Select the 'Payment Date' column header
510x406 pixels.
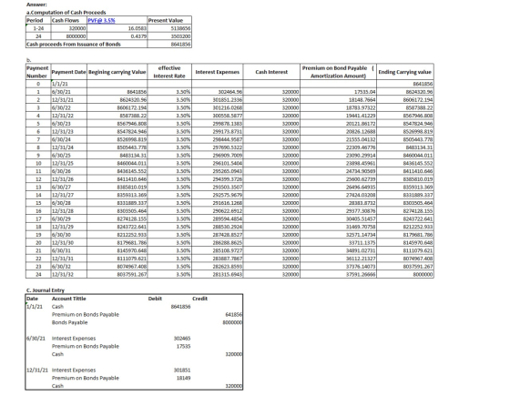68,72
